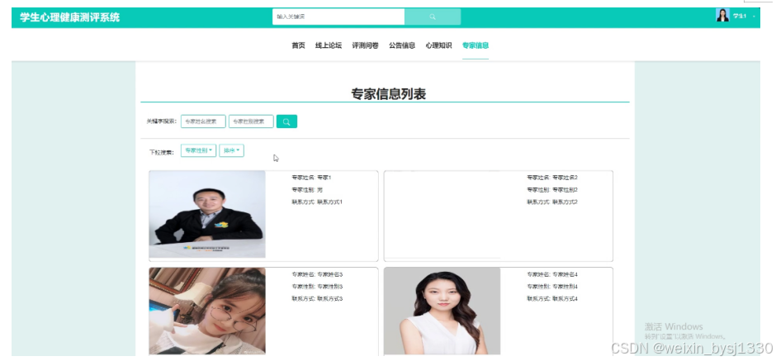Expand the user menu arrow beside the username
776x361 pixels.
754,17
